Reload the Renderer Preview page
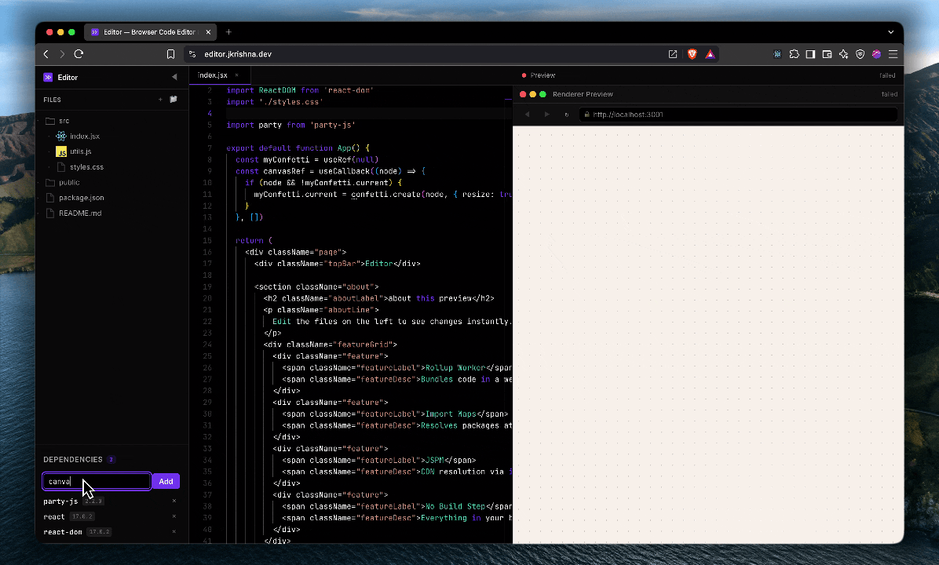The height and width of the screenshot is (565, 939). pos(567,115)
